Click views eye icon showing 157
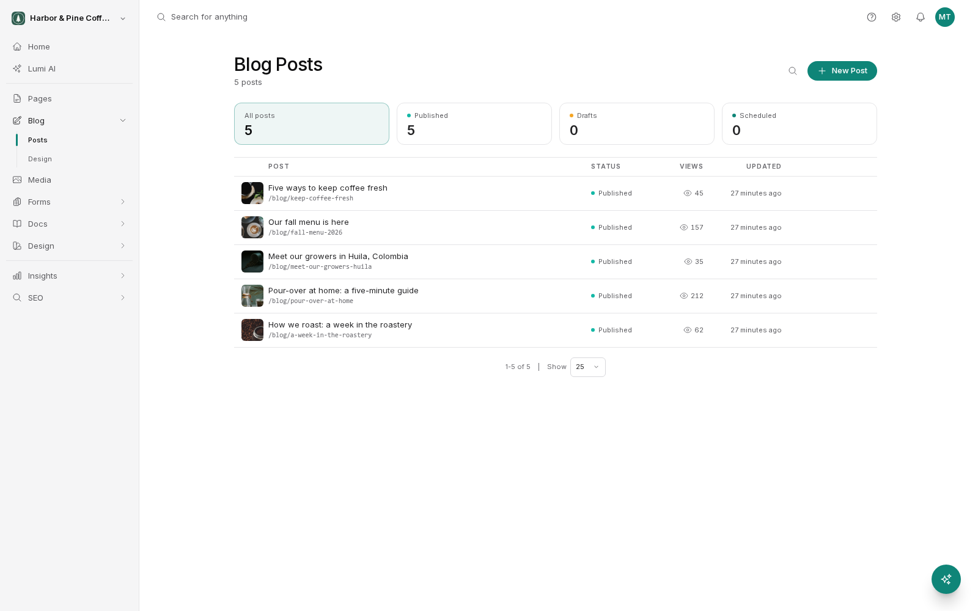978x611 pixels. coord(684,227)
